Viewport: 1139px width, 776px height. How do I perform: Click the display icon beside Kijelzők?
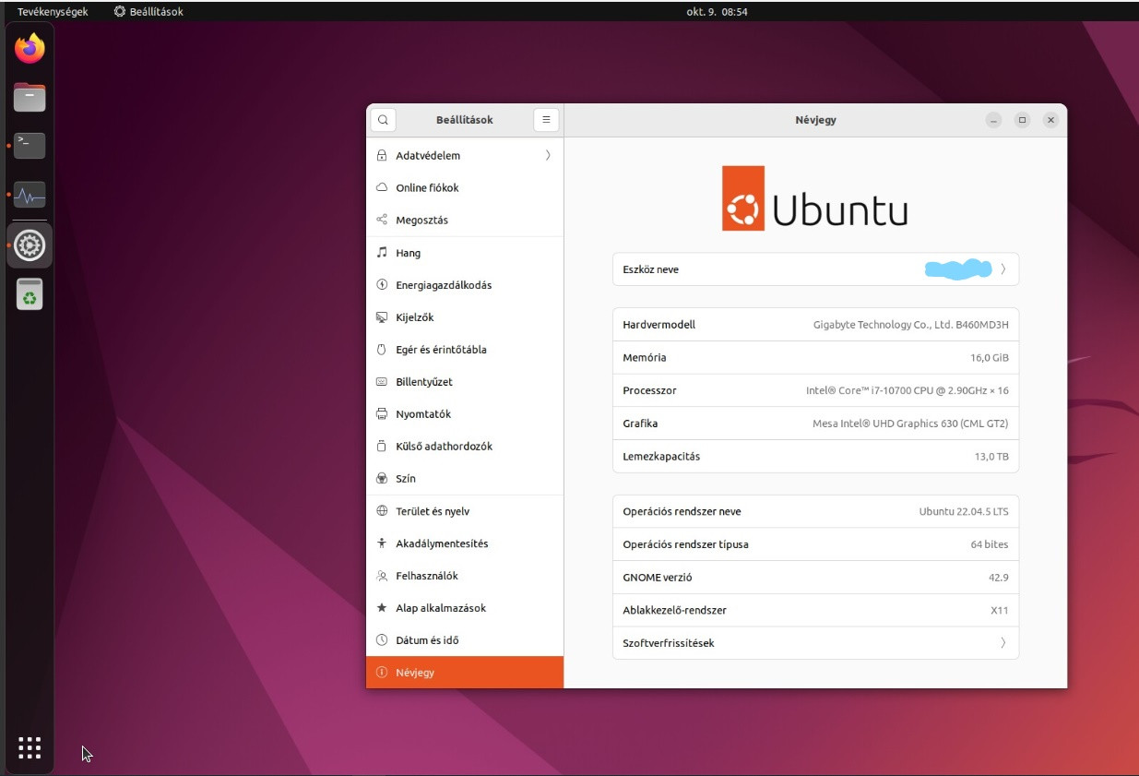pyautogui.click(x=382, y=316)
